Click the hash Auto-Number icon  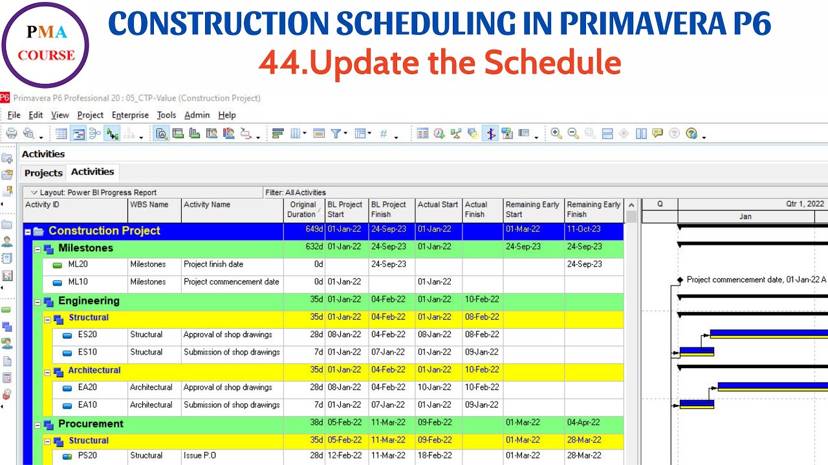(x=384, y=134)
